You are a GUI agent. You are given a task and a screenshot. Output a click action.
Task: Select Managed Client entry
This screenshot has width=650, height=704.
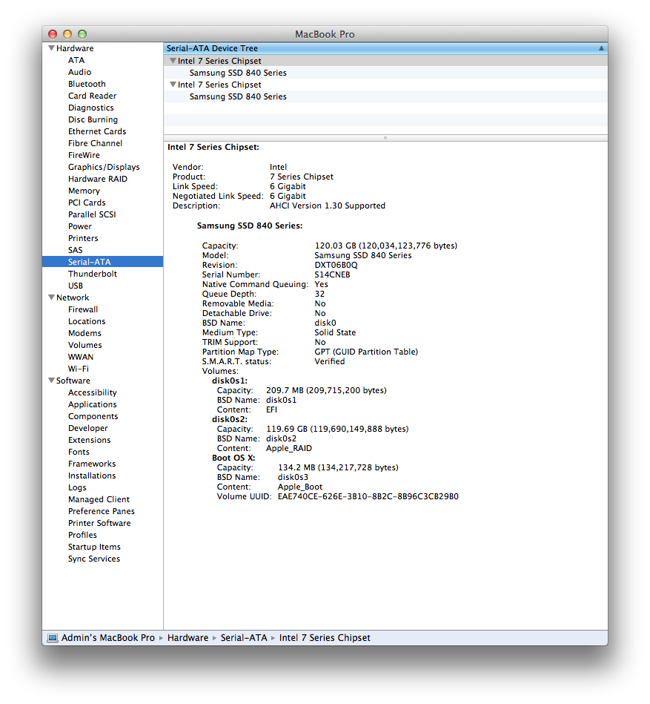pos(99,499)
